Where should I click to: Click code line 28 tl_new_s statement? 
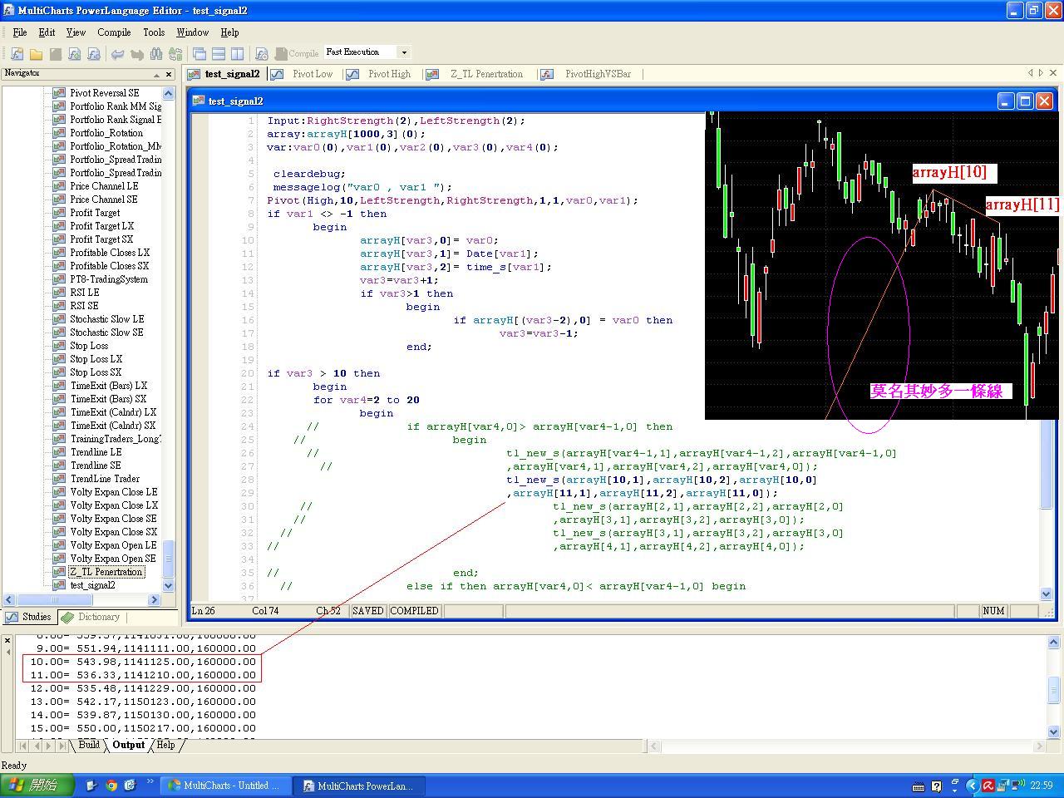point(661,480)
